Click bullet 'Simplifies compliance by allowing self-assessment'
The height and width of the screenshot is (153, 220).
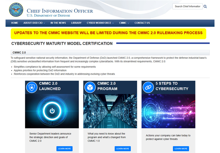pyautogui.click(x=55, y=67)
